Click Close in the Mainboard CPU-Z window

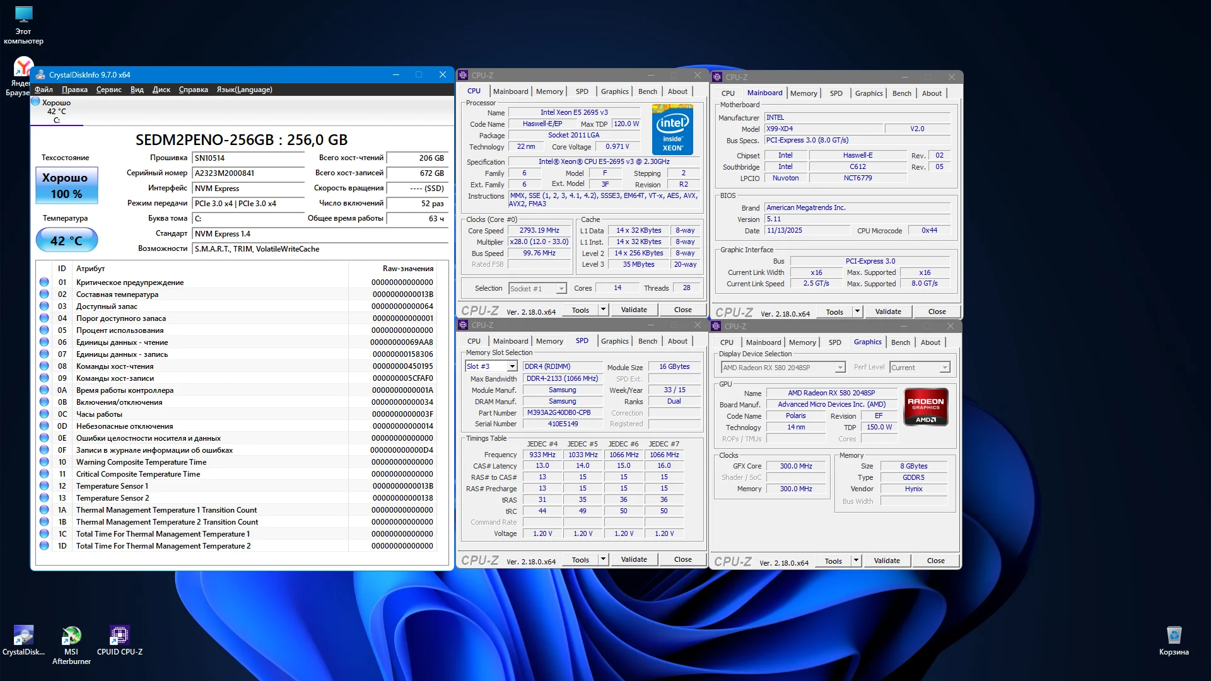(937, 311)
